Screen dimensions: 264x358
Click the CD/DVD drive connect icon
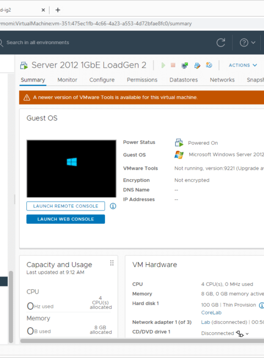[x=240, y=334]
